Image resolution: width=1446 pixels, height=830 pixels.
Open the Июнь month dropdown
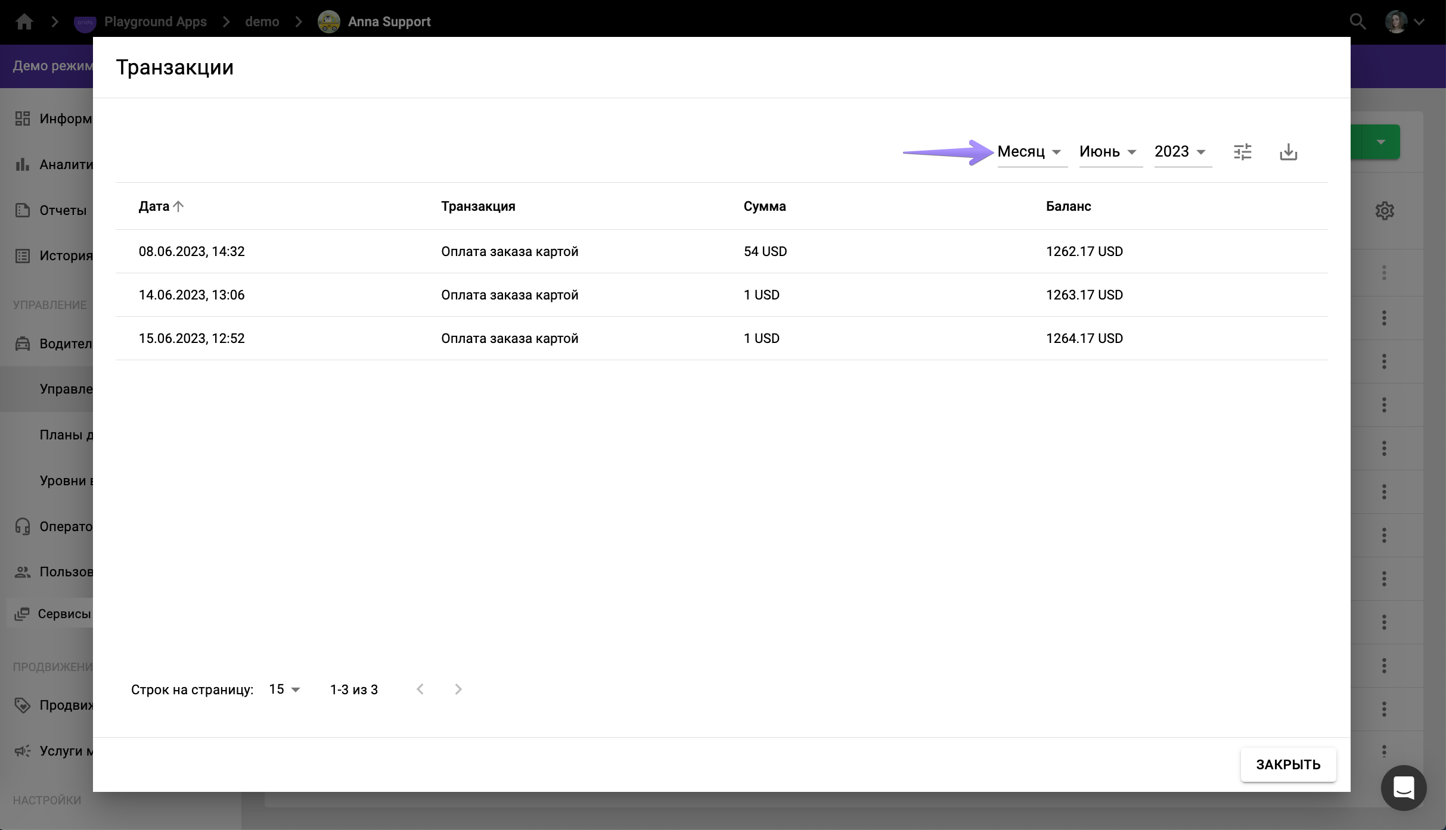coord(1109,152)
